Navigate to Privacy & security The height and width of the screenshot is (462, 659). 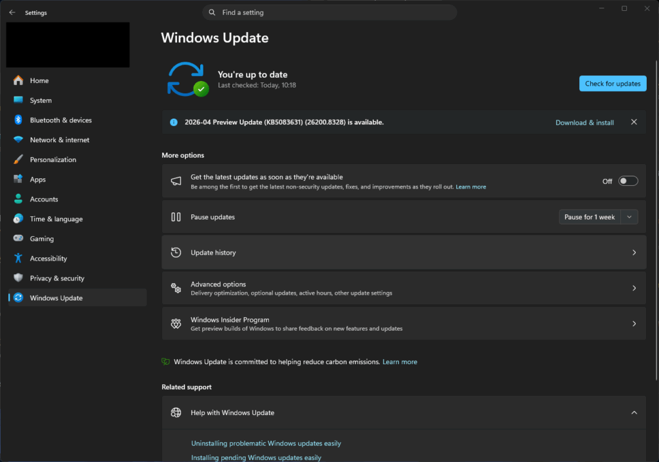pos(77,278)
